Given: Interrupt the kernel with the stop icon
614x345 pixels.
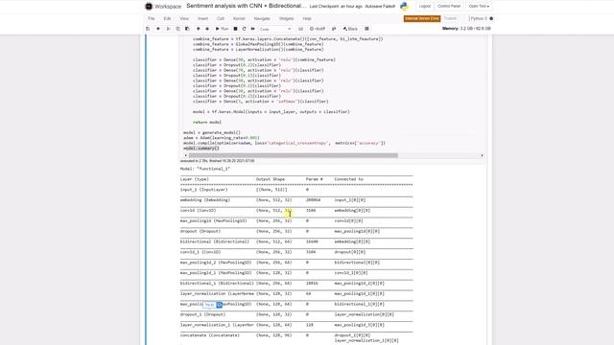Looking at the screenshot, I should tap(235, 29).
